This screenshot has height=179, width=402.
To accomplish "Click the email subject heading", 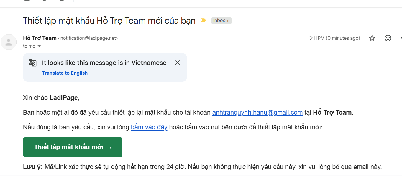I will pyautogui.click(x=109, y=21).
